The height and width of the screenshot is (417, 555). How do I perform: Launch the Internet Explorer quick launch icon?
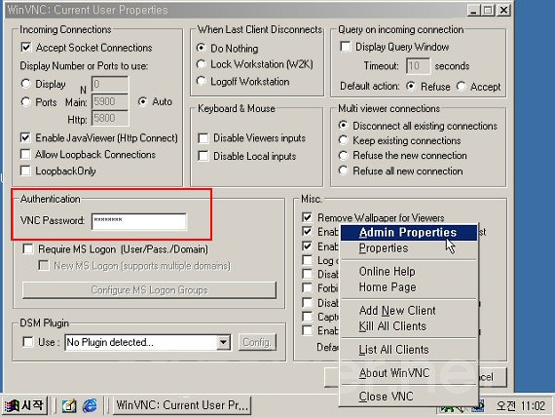coord(90,405)
